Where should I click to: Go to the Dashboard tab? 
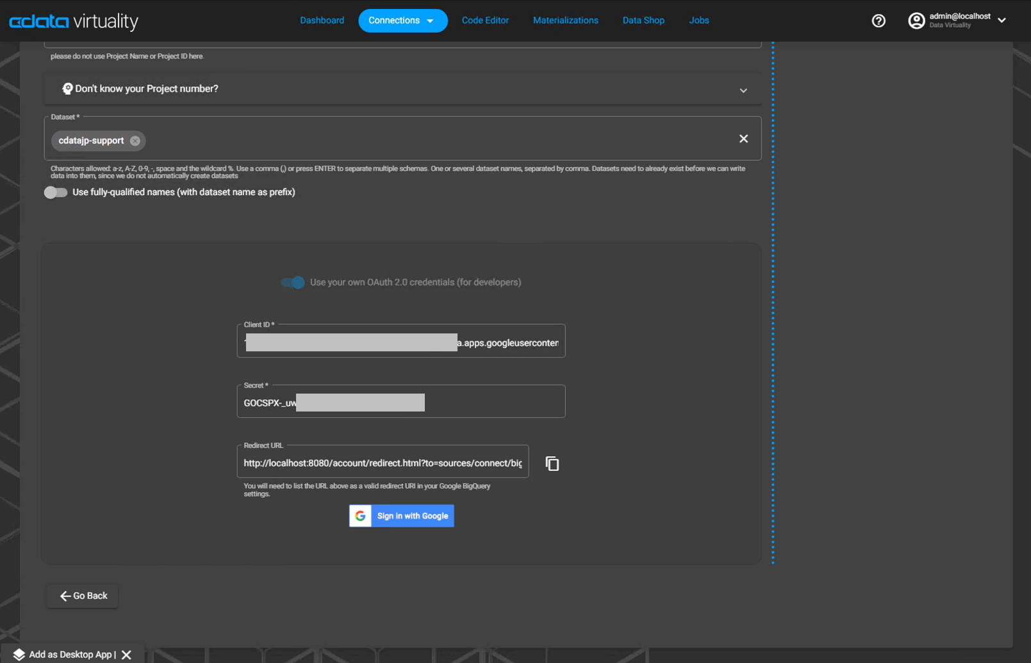click(x=322, y=20)
